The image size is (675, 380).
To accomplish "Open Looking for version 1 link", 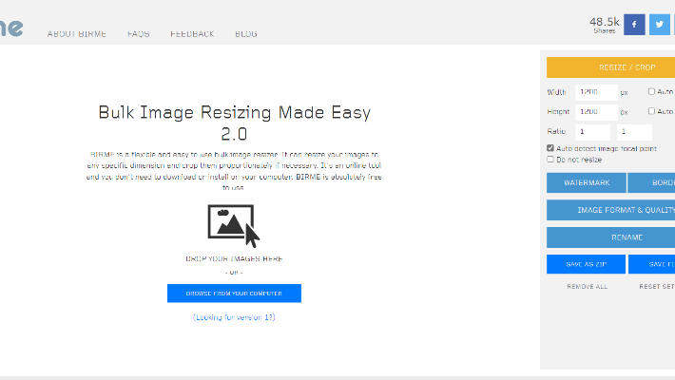I will 234,317.
